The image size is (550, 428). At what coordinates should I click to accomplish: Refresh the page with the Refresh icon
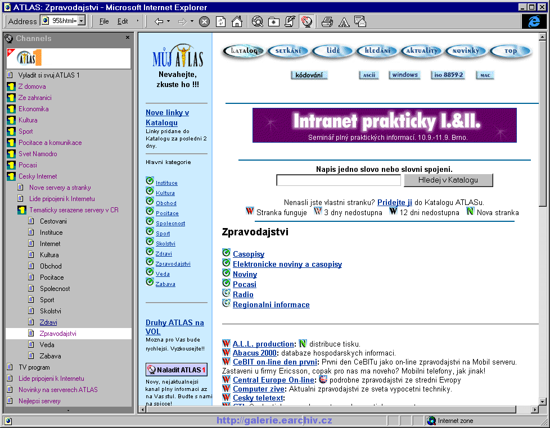(220, 22)
